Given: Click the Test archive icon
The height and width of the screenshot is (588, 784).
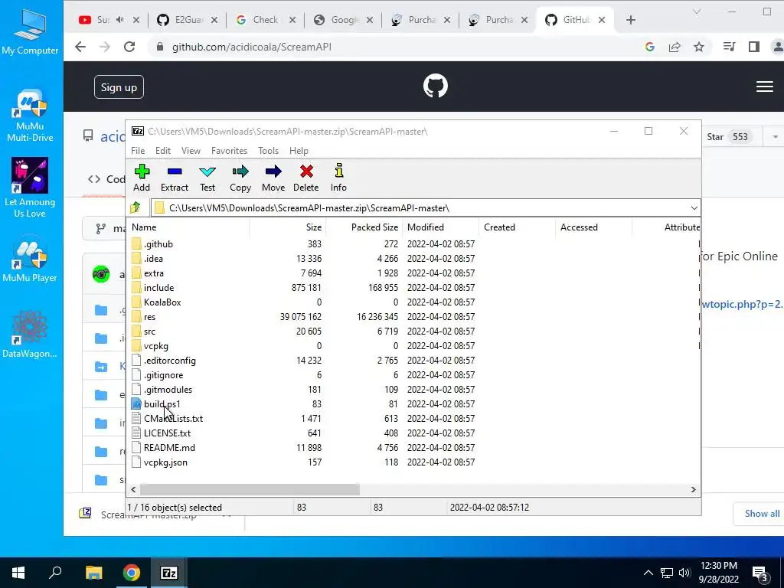Looking at the screenshot, I should pyautogui.click(x=207, y=178).
